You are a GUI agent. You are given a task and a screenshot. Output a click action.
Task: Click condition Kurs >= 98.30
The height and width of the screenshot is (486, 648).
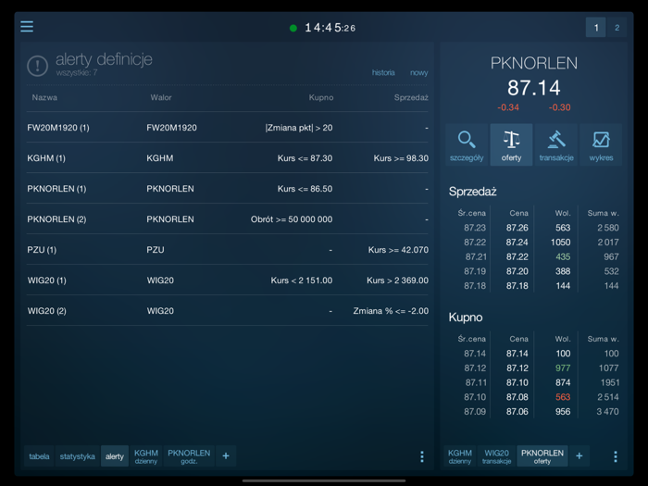[x=401, y=158]
